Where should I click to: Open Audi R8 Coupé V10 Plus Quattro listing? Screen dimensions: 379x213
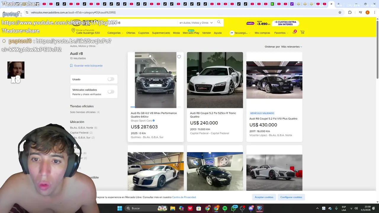point(273,119)
